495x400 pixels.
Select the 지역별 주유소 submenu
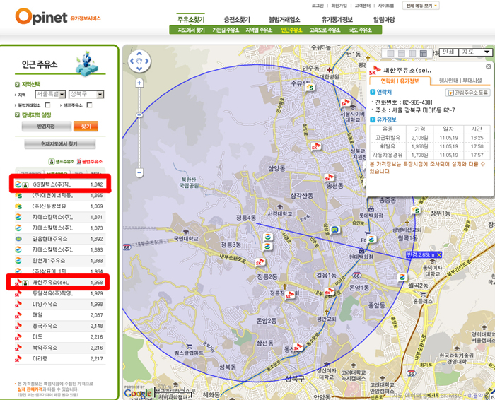click(259, 30)
